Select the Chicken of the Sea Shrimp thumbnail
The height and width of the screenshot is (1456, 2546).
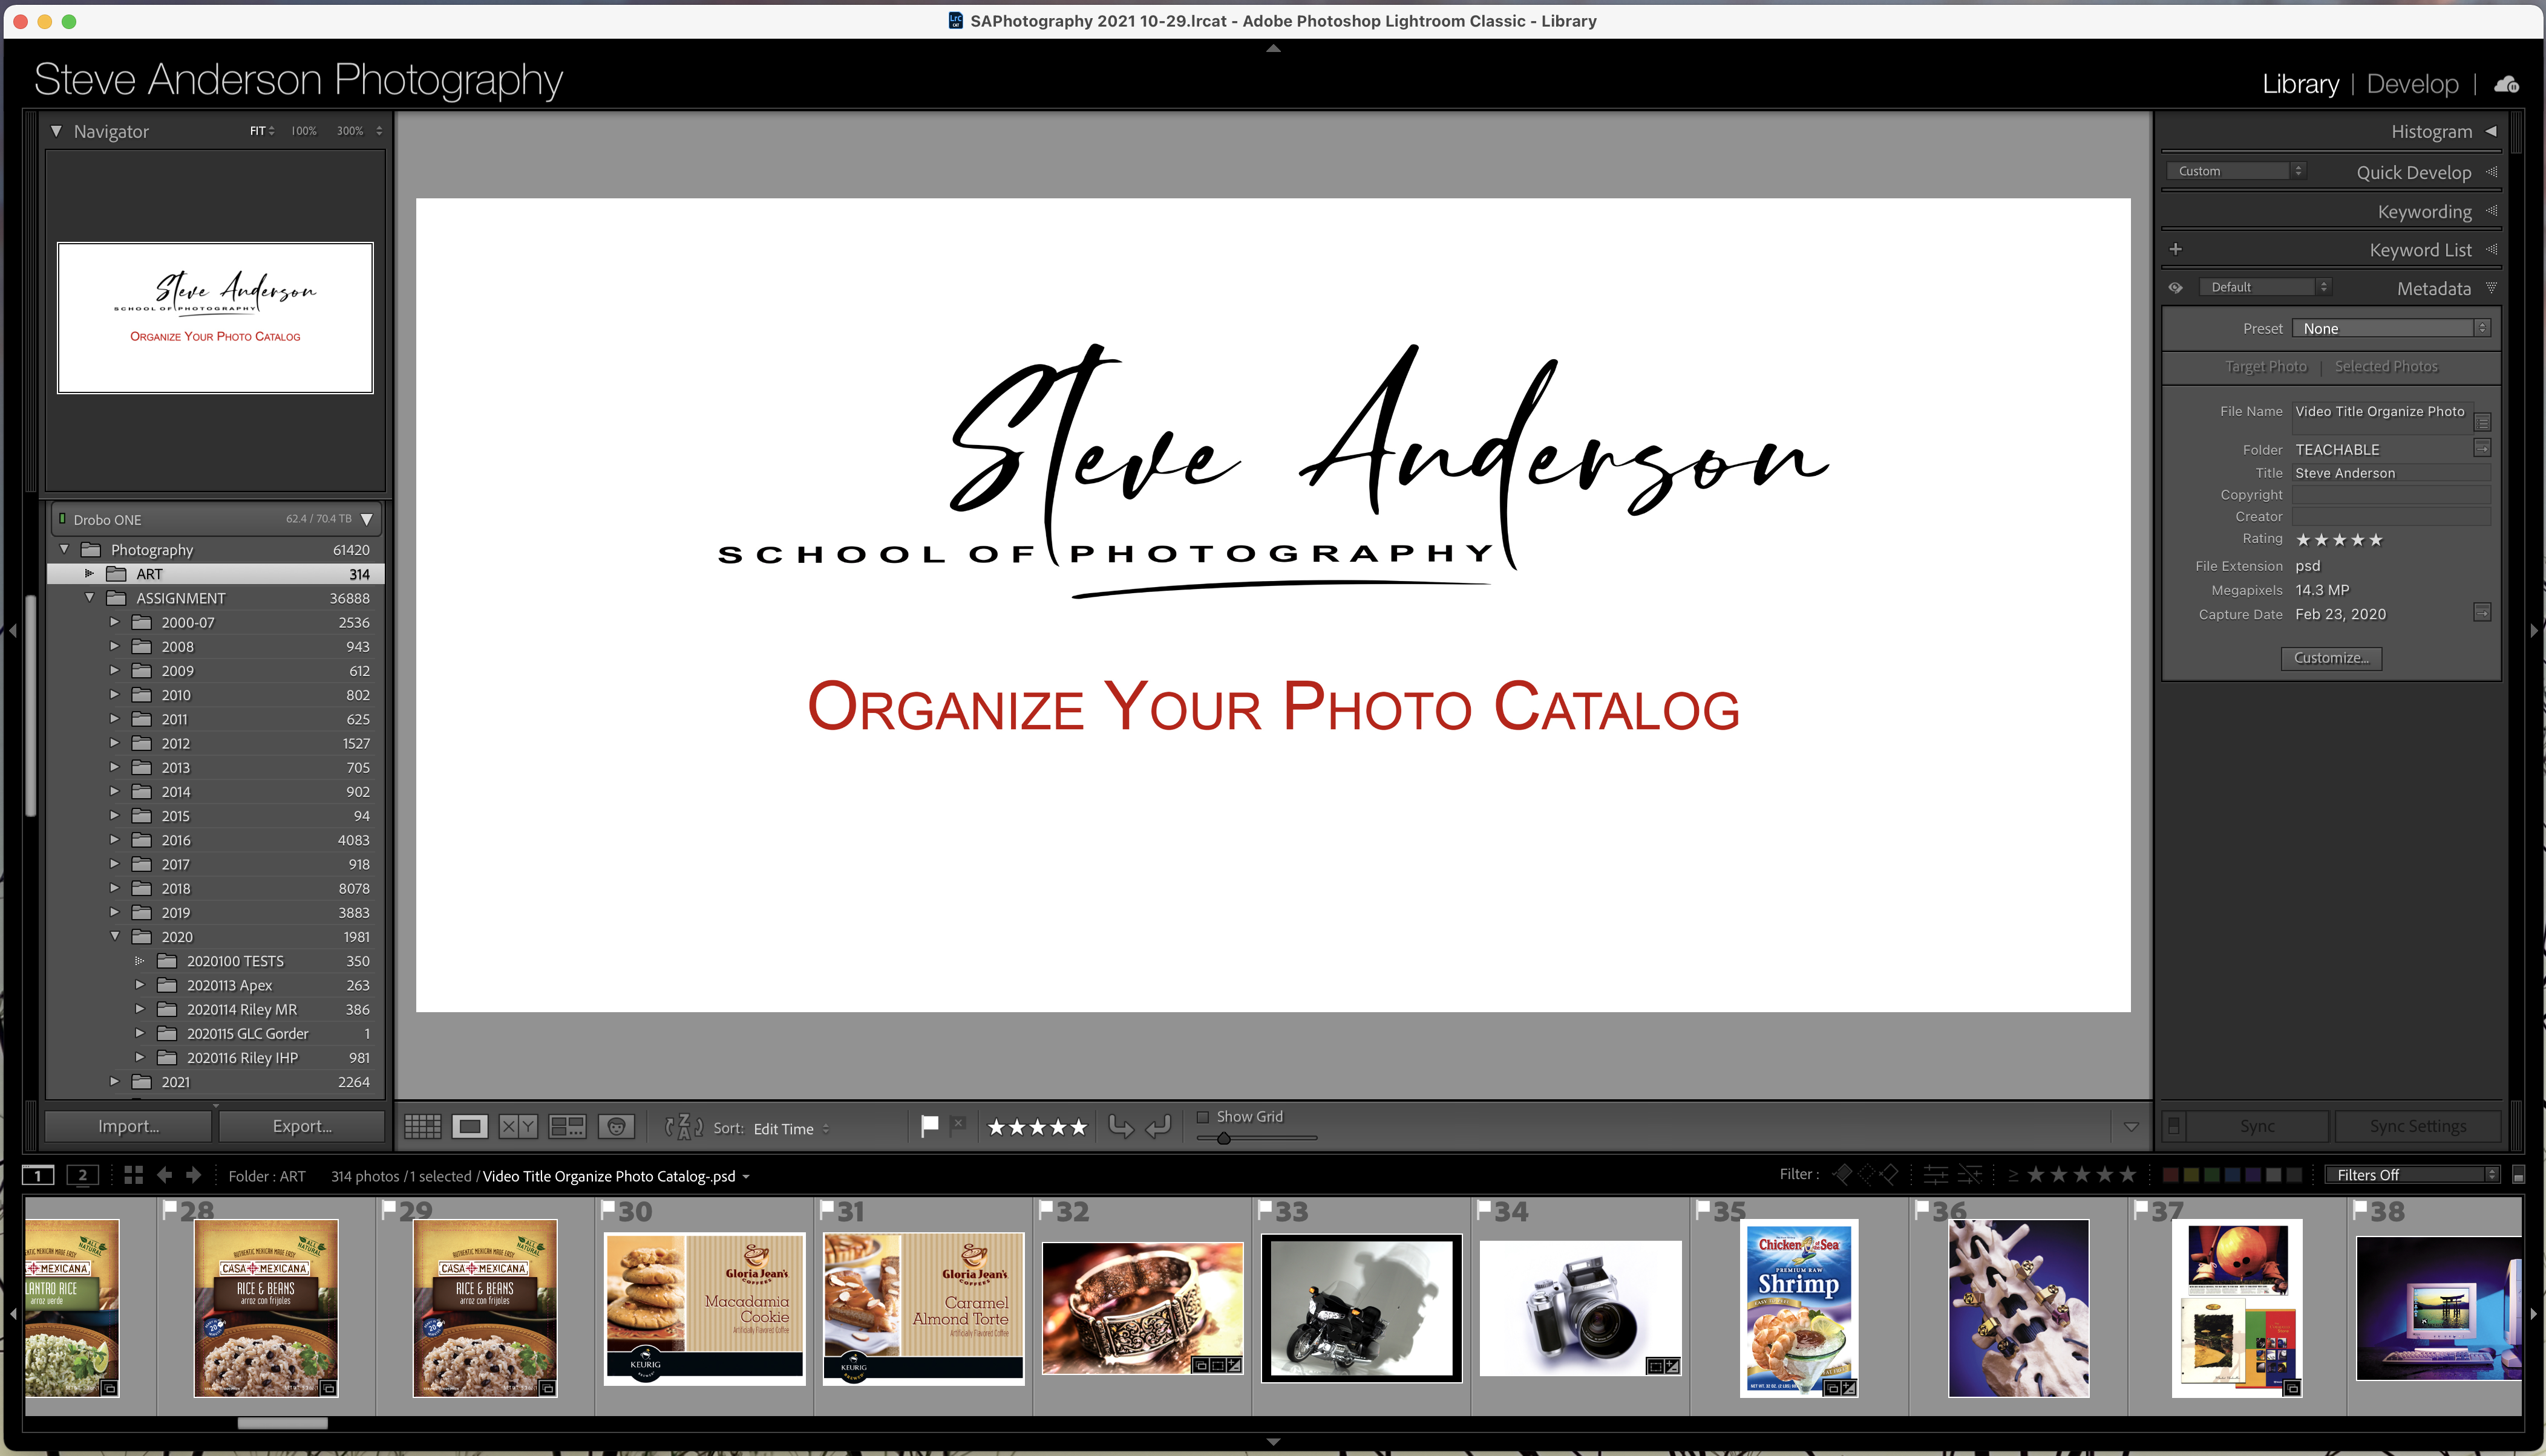[x=1798, y=1307]
